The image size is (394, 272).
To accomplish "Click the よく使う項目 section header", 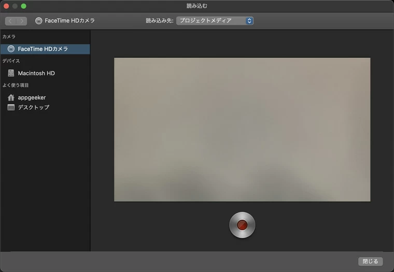I will click(16, 85).
